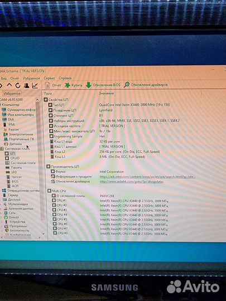
Task: Open the Избранное menu in menu bar
Action: tap(31, 78)
